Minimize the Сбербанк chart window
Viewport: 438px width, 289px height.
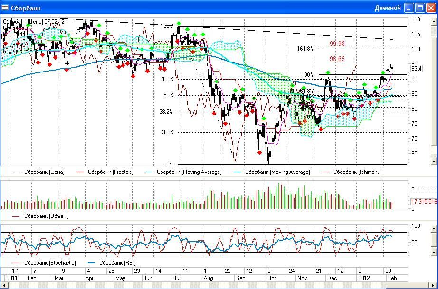click(409, 8)
